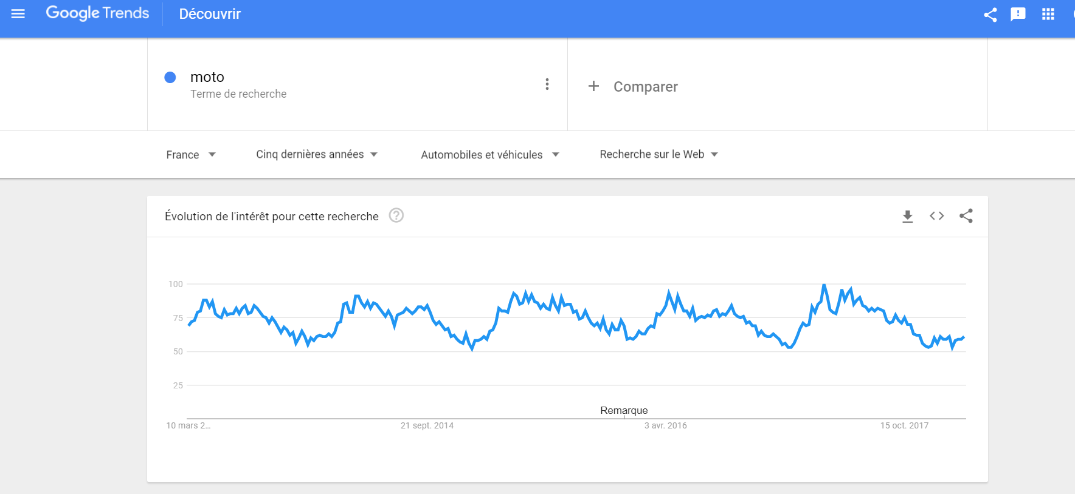
Task: Download the trend data as CSV
Action: [908, 215]
